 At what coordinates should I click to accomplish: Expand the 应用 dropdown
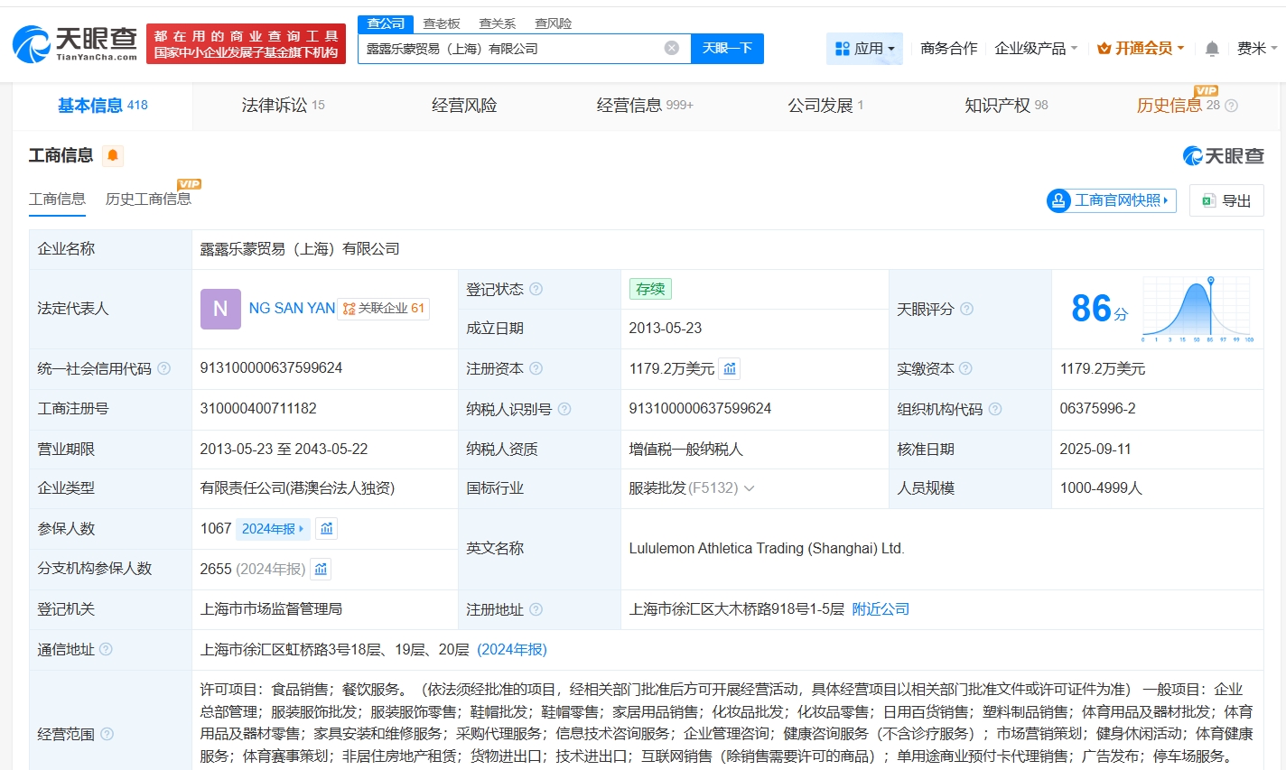864,49
